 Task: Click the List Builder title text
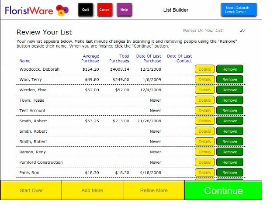point(176,10)
